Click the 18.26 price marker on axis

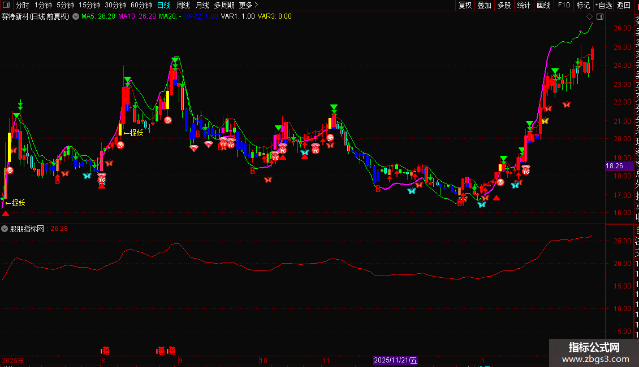pyautogui.click(x=614, y=166)
